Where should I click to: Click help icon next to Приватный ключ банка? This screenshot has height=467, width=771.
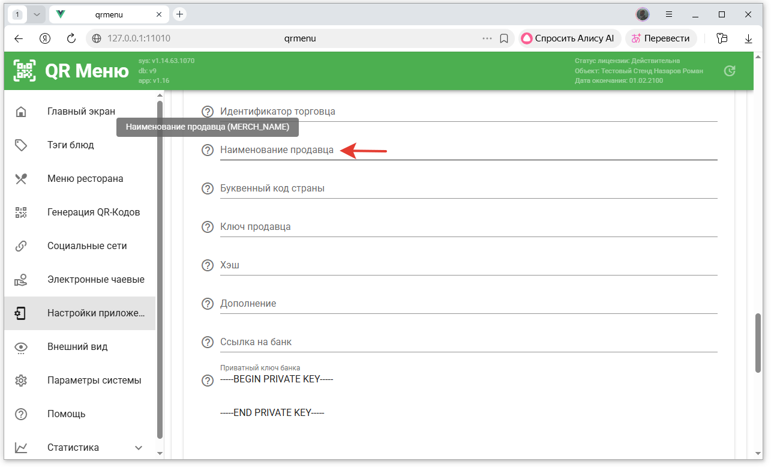(x=208, y=381)
